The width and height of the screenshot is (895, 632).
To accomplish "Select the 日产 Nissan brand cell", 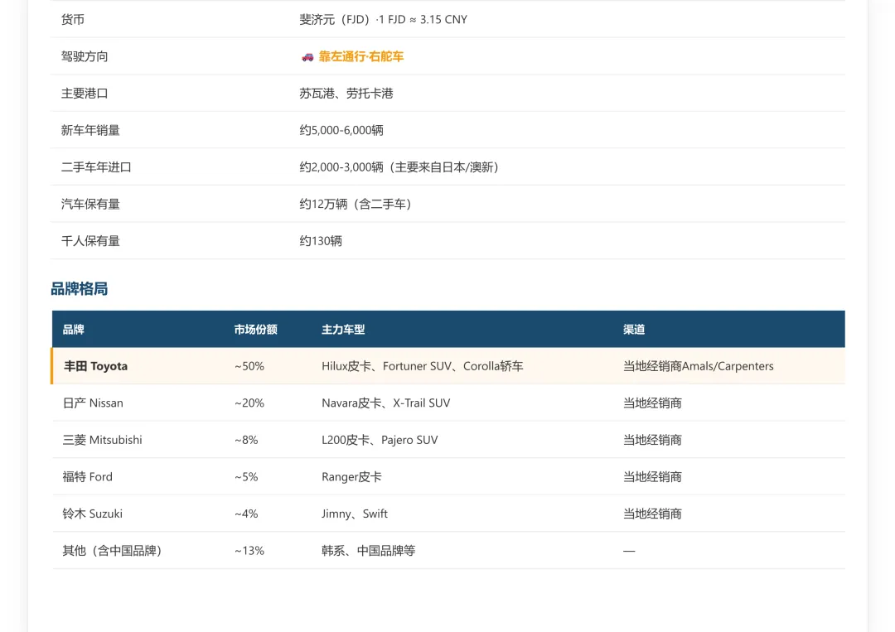I will [93, 403].
